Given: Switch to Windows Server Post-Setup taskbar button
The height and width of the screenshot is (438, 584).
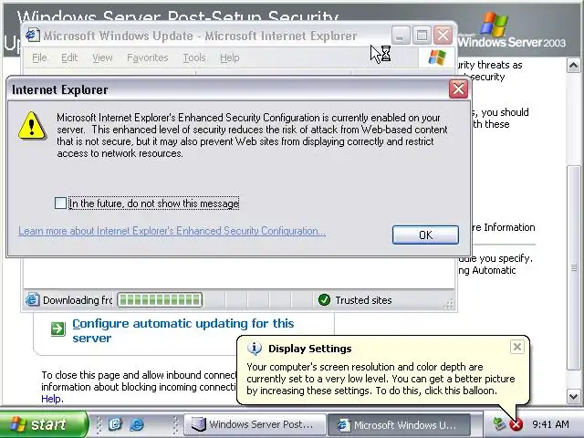Looking at the screenshot, I should [255, 424].
